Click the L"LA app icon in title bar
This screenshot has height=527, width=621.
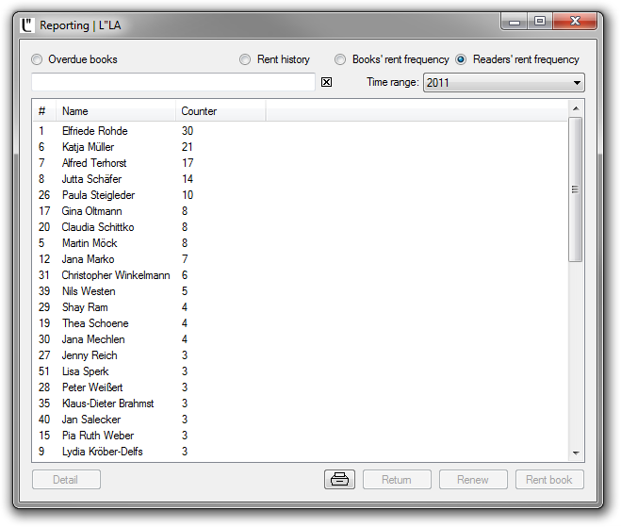26,25
